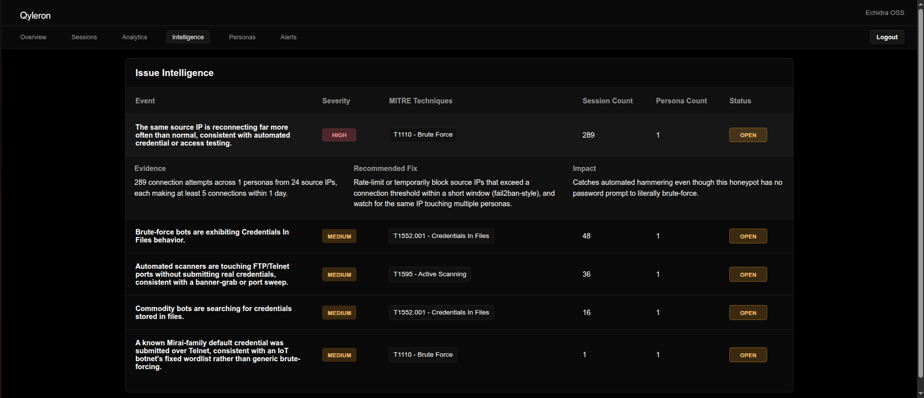Click the T1595 - Active Scanning tag

pyautogui.click(x=430, y=274)
